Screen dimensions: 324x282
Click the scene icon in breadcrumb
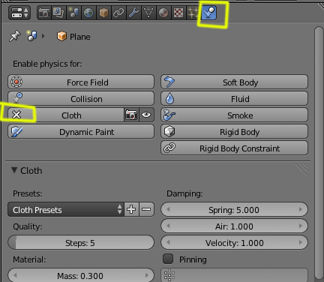32,36
